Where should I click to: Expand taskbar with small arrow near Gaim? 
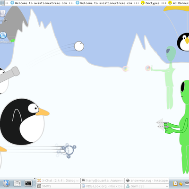(167, 186)
